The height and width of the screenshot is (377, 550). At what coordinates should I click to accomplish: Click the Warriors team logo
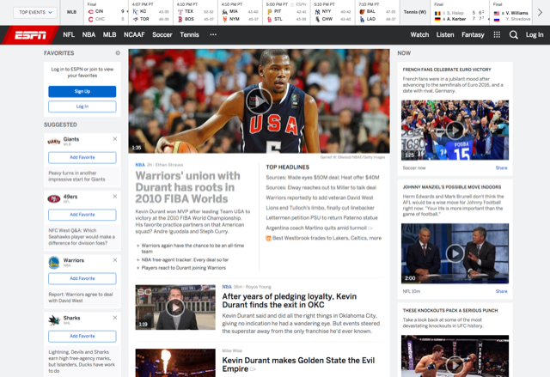click(54, 263)
